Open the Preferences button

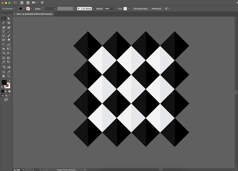click(156, 9)
